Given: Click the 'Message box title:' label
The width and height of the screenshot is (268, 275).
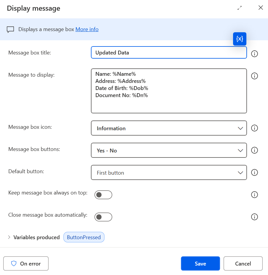Looking at the screenshot, I should click(x=30, y=53).
